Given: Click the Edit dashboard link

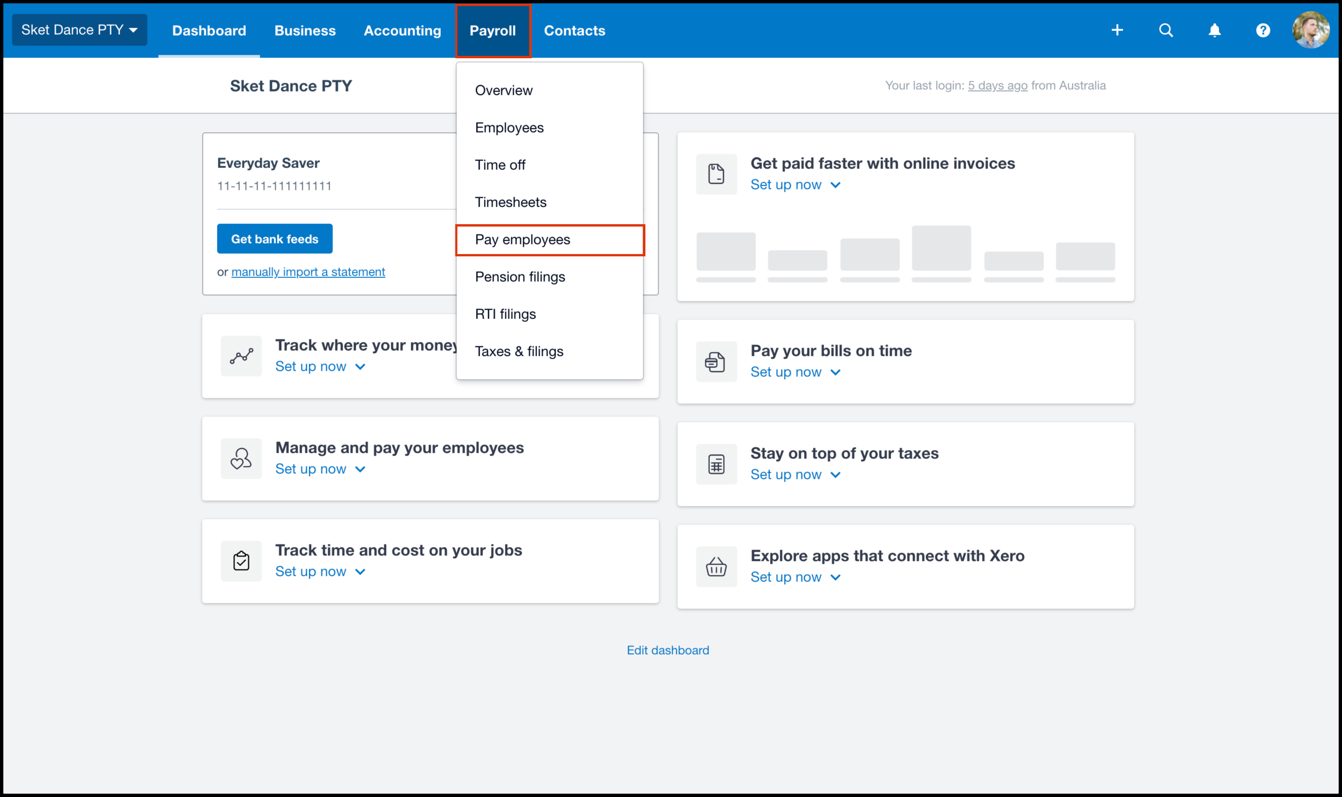Looking at the screenshot, I should point(668,650).
